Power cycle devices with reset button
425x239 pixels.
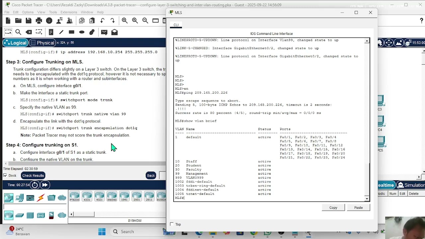(35, 185)
